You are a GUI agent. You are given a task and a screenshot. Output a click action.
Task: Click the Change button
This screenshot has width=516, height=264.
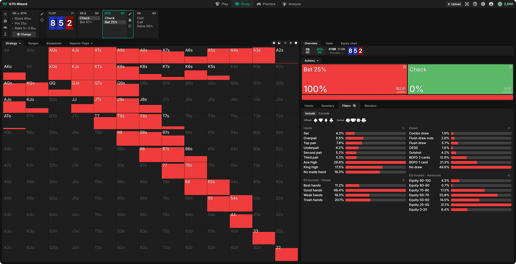[x=24, y=34]
